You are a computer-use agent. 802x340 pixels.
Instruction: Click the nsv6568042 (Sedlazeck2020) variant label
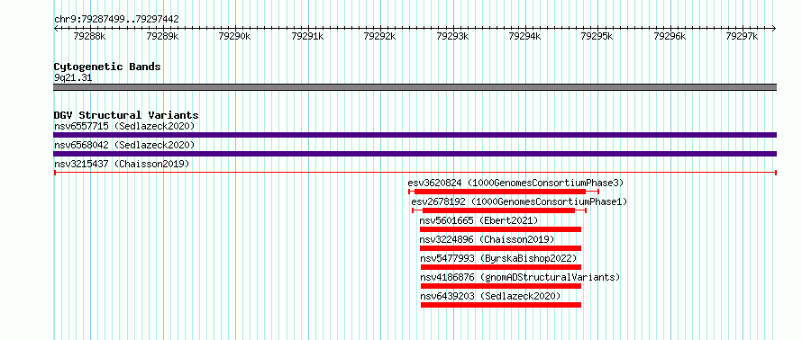click(x=124, y=145)
